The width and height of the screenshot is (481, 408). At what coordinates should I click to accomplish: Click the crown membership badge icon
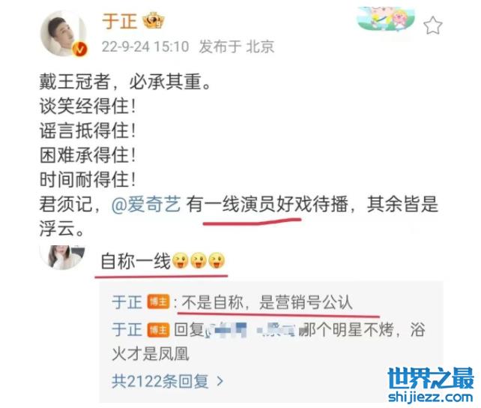coord(154,20)
